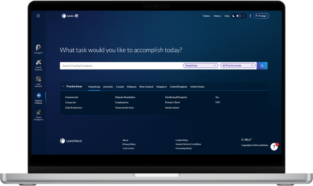Viewport: 313px width, 186px height.
Task: Open the Intellectual Property practice area link
Action: coord(176,97)
